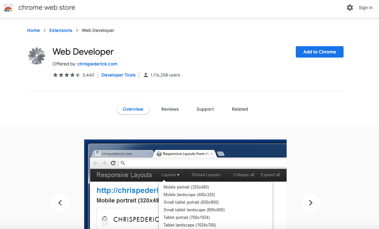Screen dimensions: 379x229
Task: Click the Layouts dropdown in the screenshot
Action: pos(171,175)
